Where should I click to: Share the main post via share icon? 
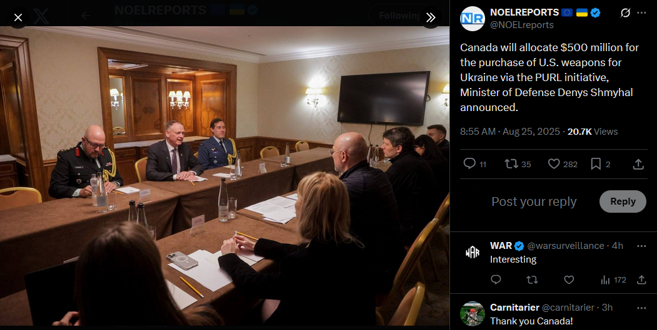point(638,164)
